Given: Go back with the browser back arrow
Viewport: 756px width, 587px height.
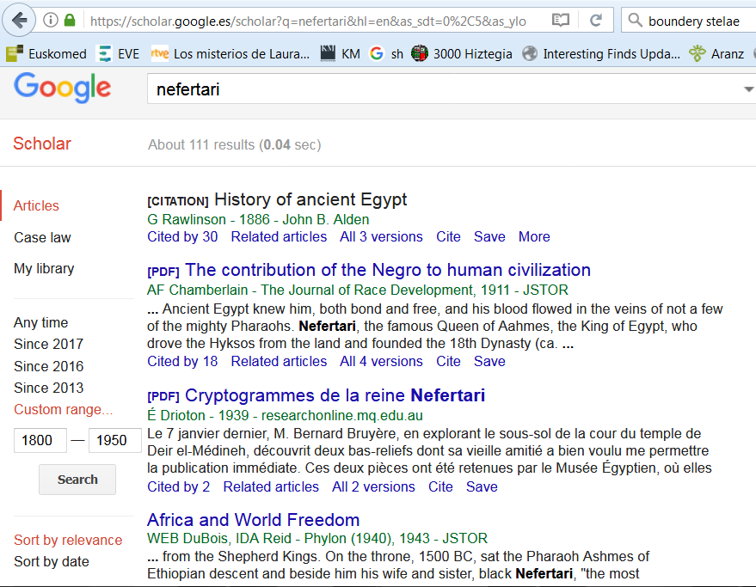Looking at the screenshot, I should coord(19,21).
